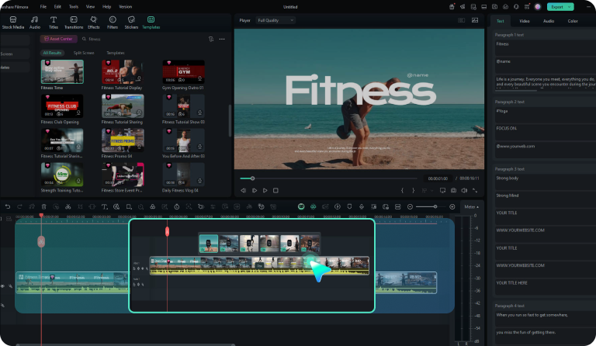This screenshot has width=596, height=346.
Task: Click the support headset icon in title bar
Action: point(516,7)
